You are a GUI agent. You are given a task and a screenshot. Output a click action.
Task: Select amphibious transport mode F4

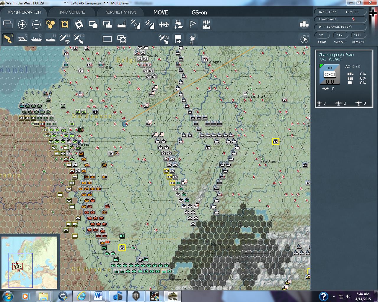(51, 39)
